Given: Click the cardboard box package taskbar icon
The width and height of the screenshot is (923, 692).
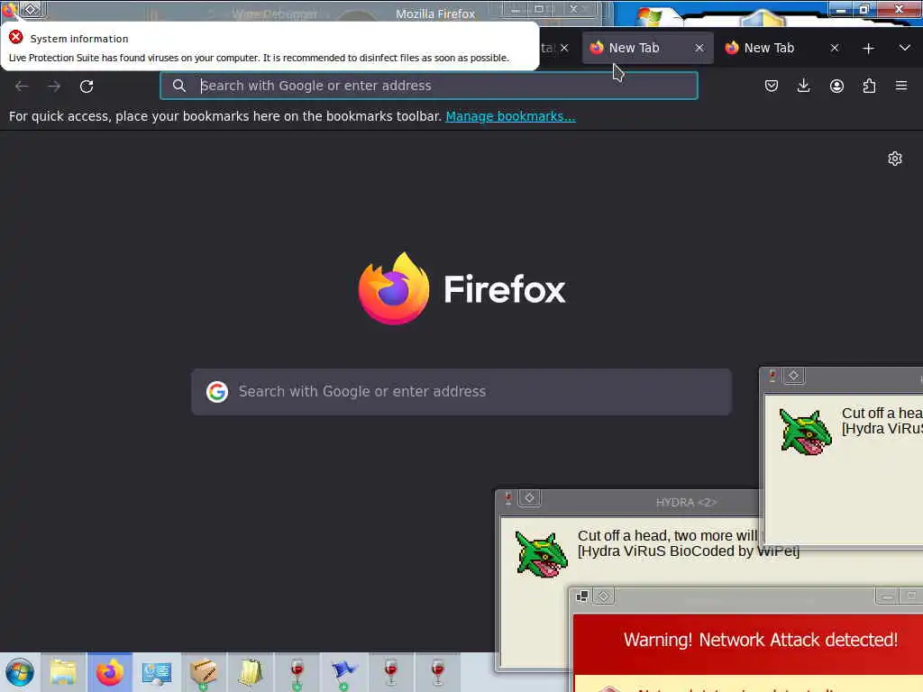Looking at the screenshot, I should pyautogui.click(x=204, y=672).
